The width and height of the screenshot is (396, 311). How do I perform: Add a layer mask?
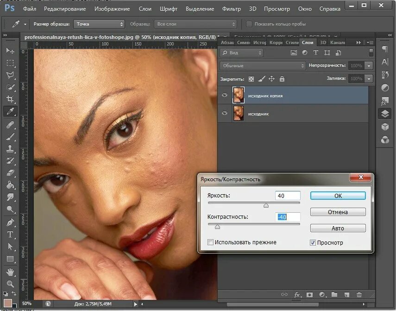pos(309,295)
